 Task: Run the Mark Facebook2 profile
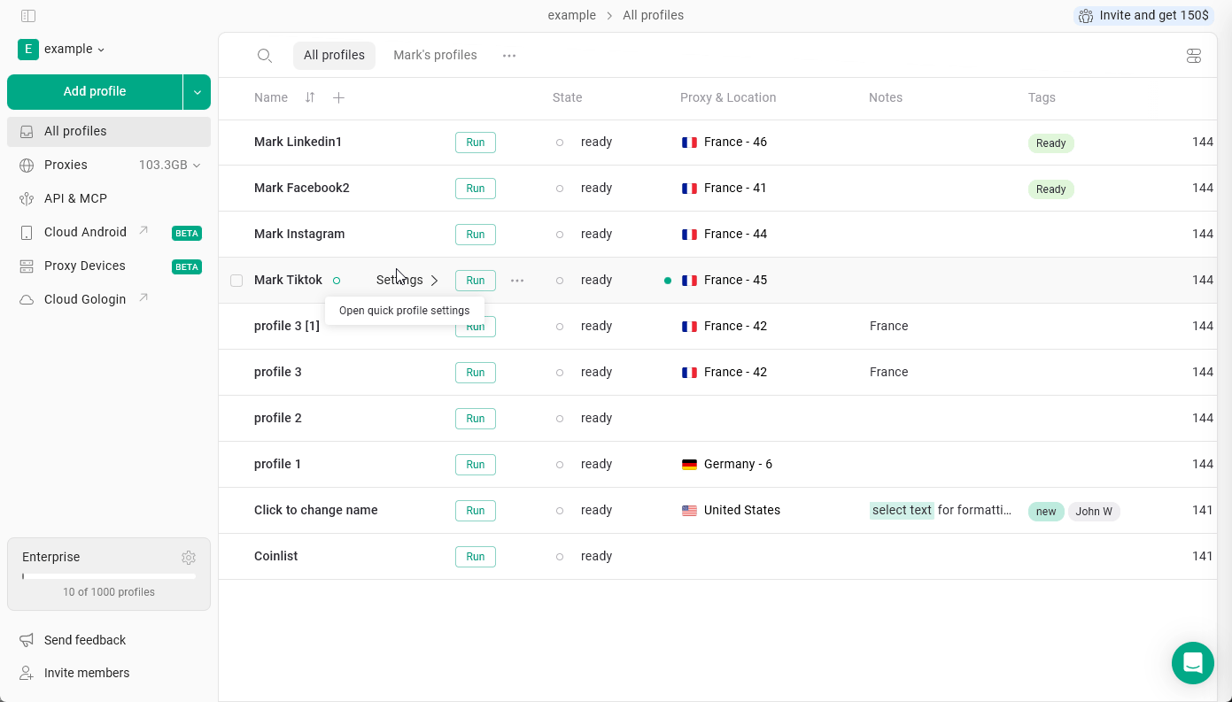coord(476,189)
